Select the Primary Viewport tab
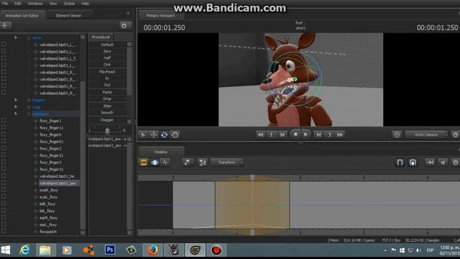Image resolution: width=460 pixels, height=259 pixels. 160,16
